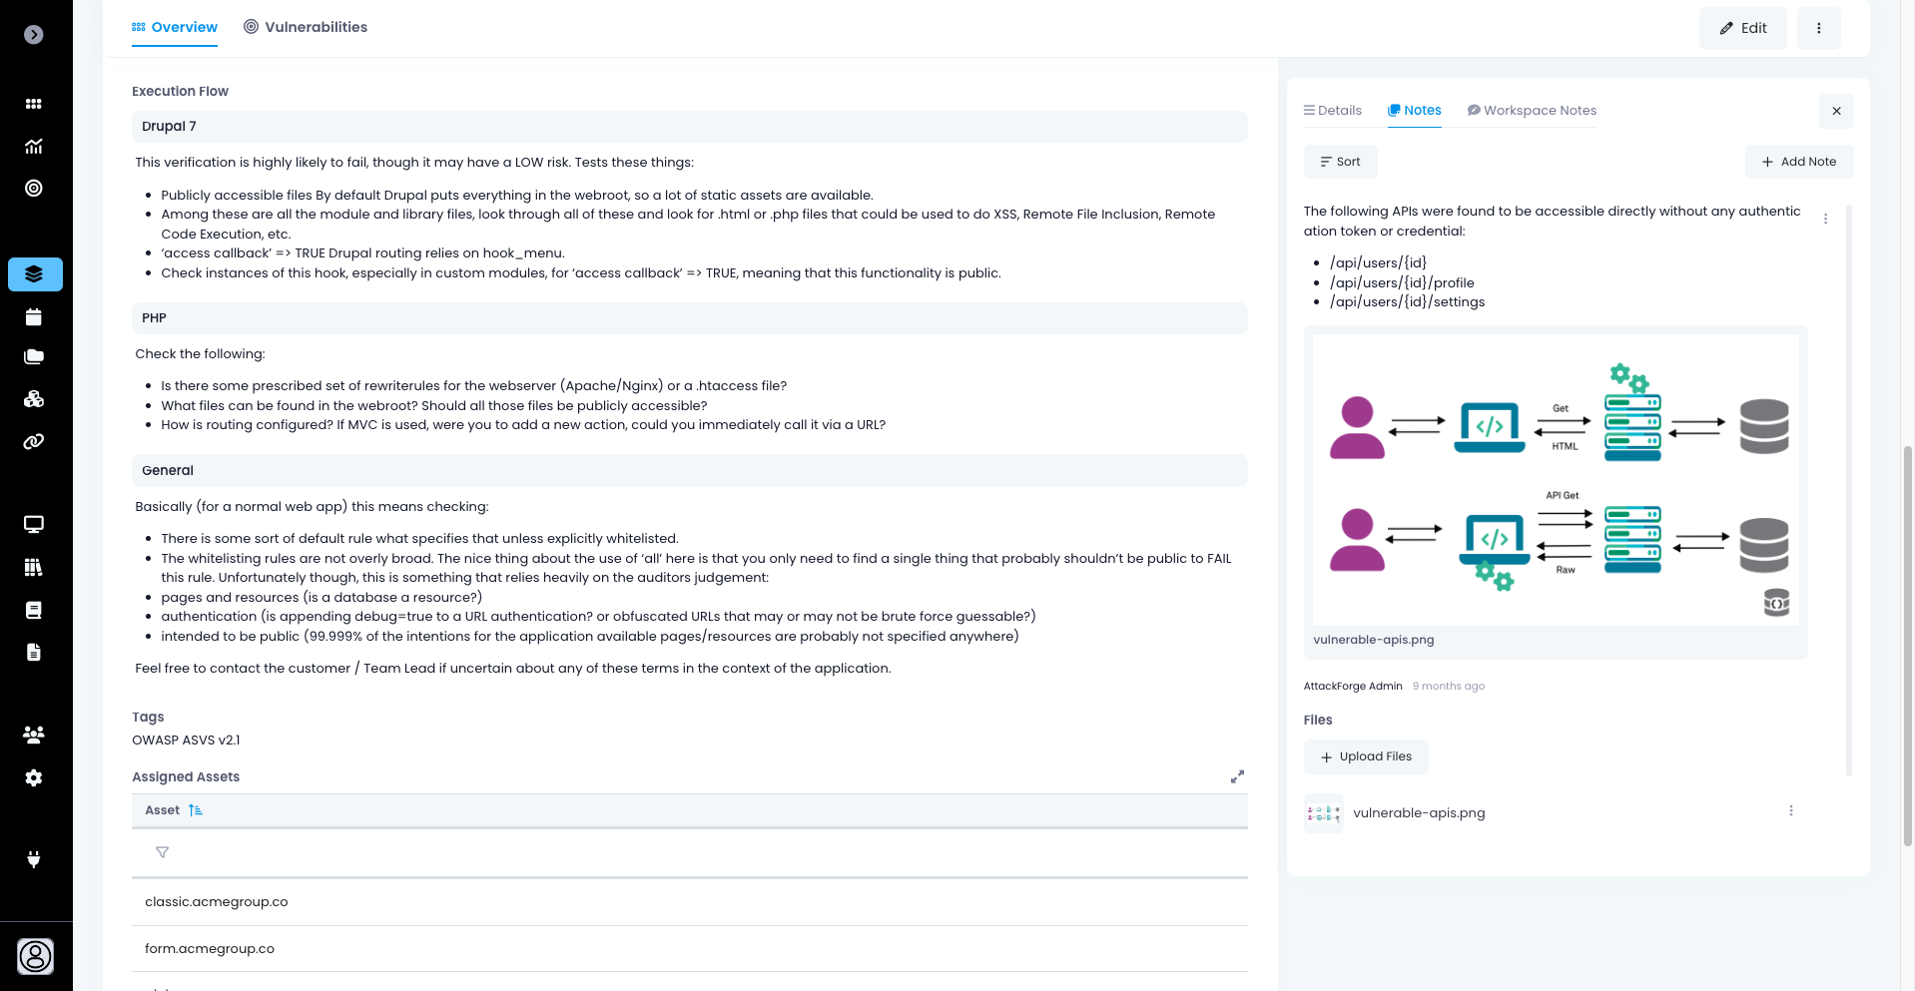This screenshot has height=991, width=1915.
Task: Click Upload Files button
Action: coord(1365,756)
